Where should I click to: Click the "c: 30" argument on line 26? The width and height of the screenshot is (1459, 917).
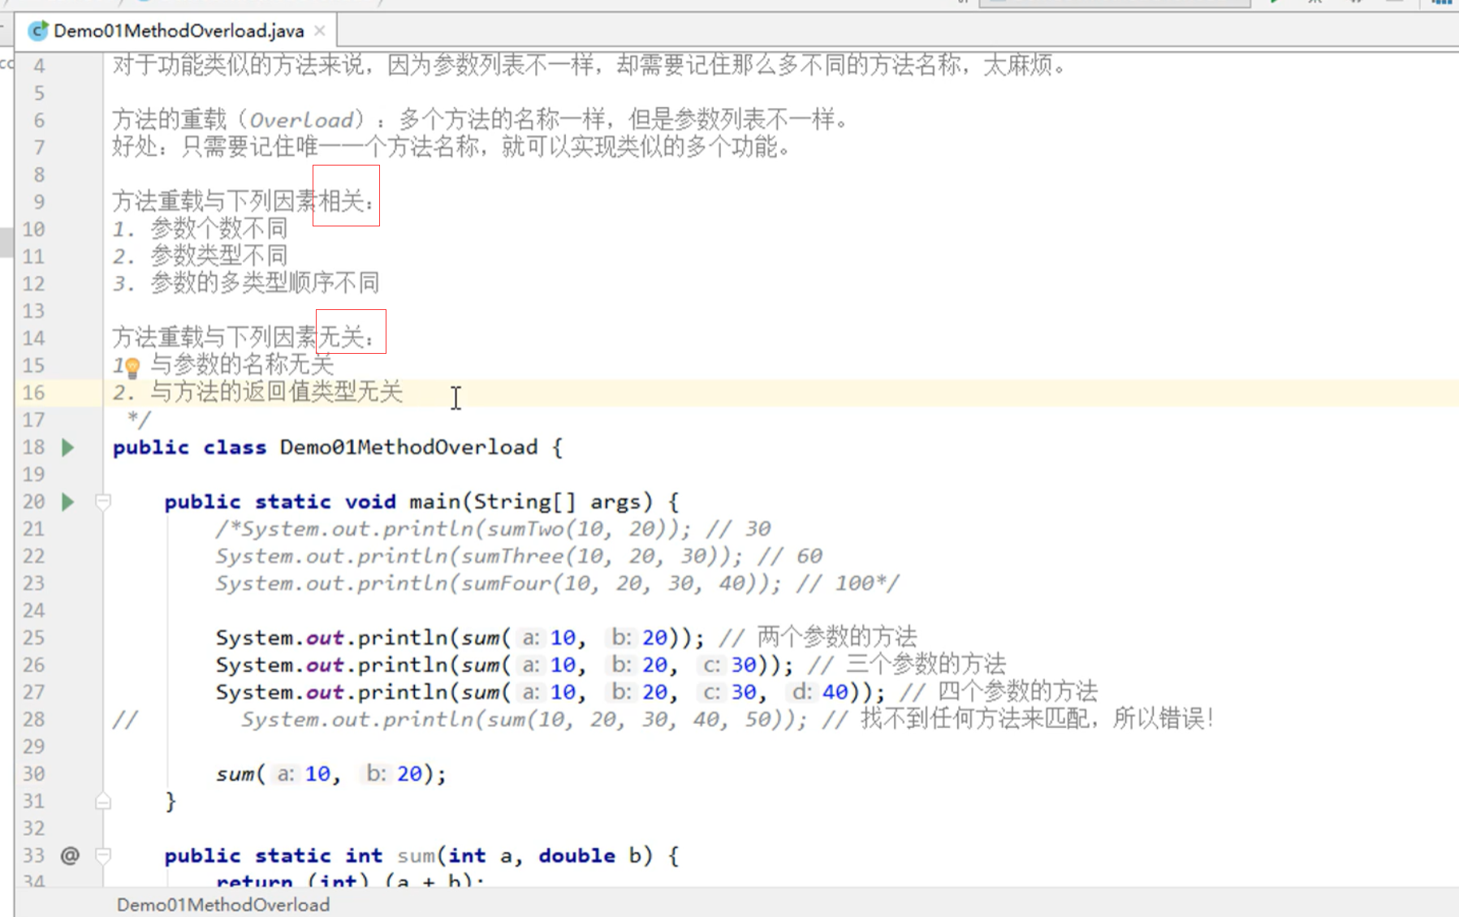coord(728,665)
